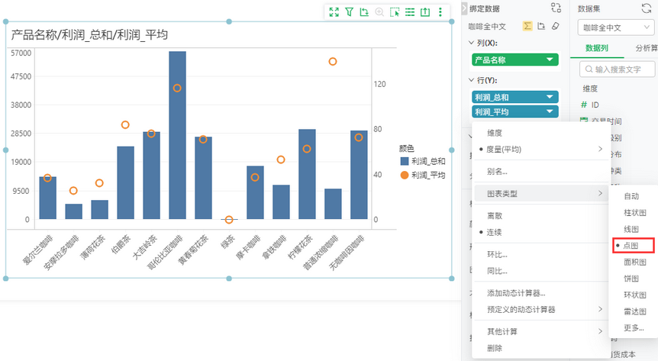
Task: Click the 颜色 legend title
Action: (x=406, y=148)
